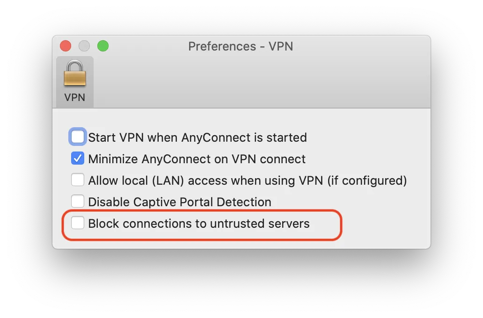
Task: Select the VPN tab label
Action: click(75, 97)
